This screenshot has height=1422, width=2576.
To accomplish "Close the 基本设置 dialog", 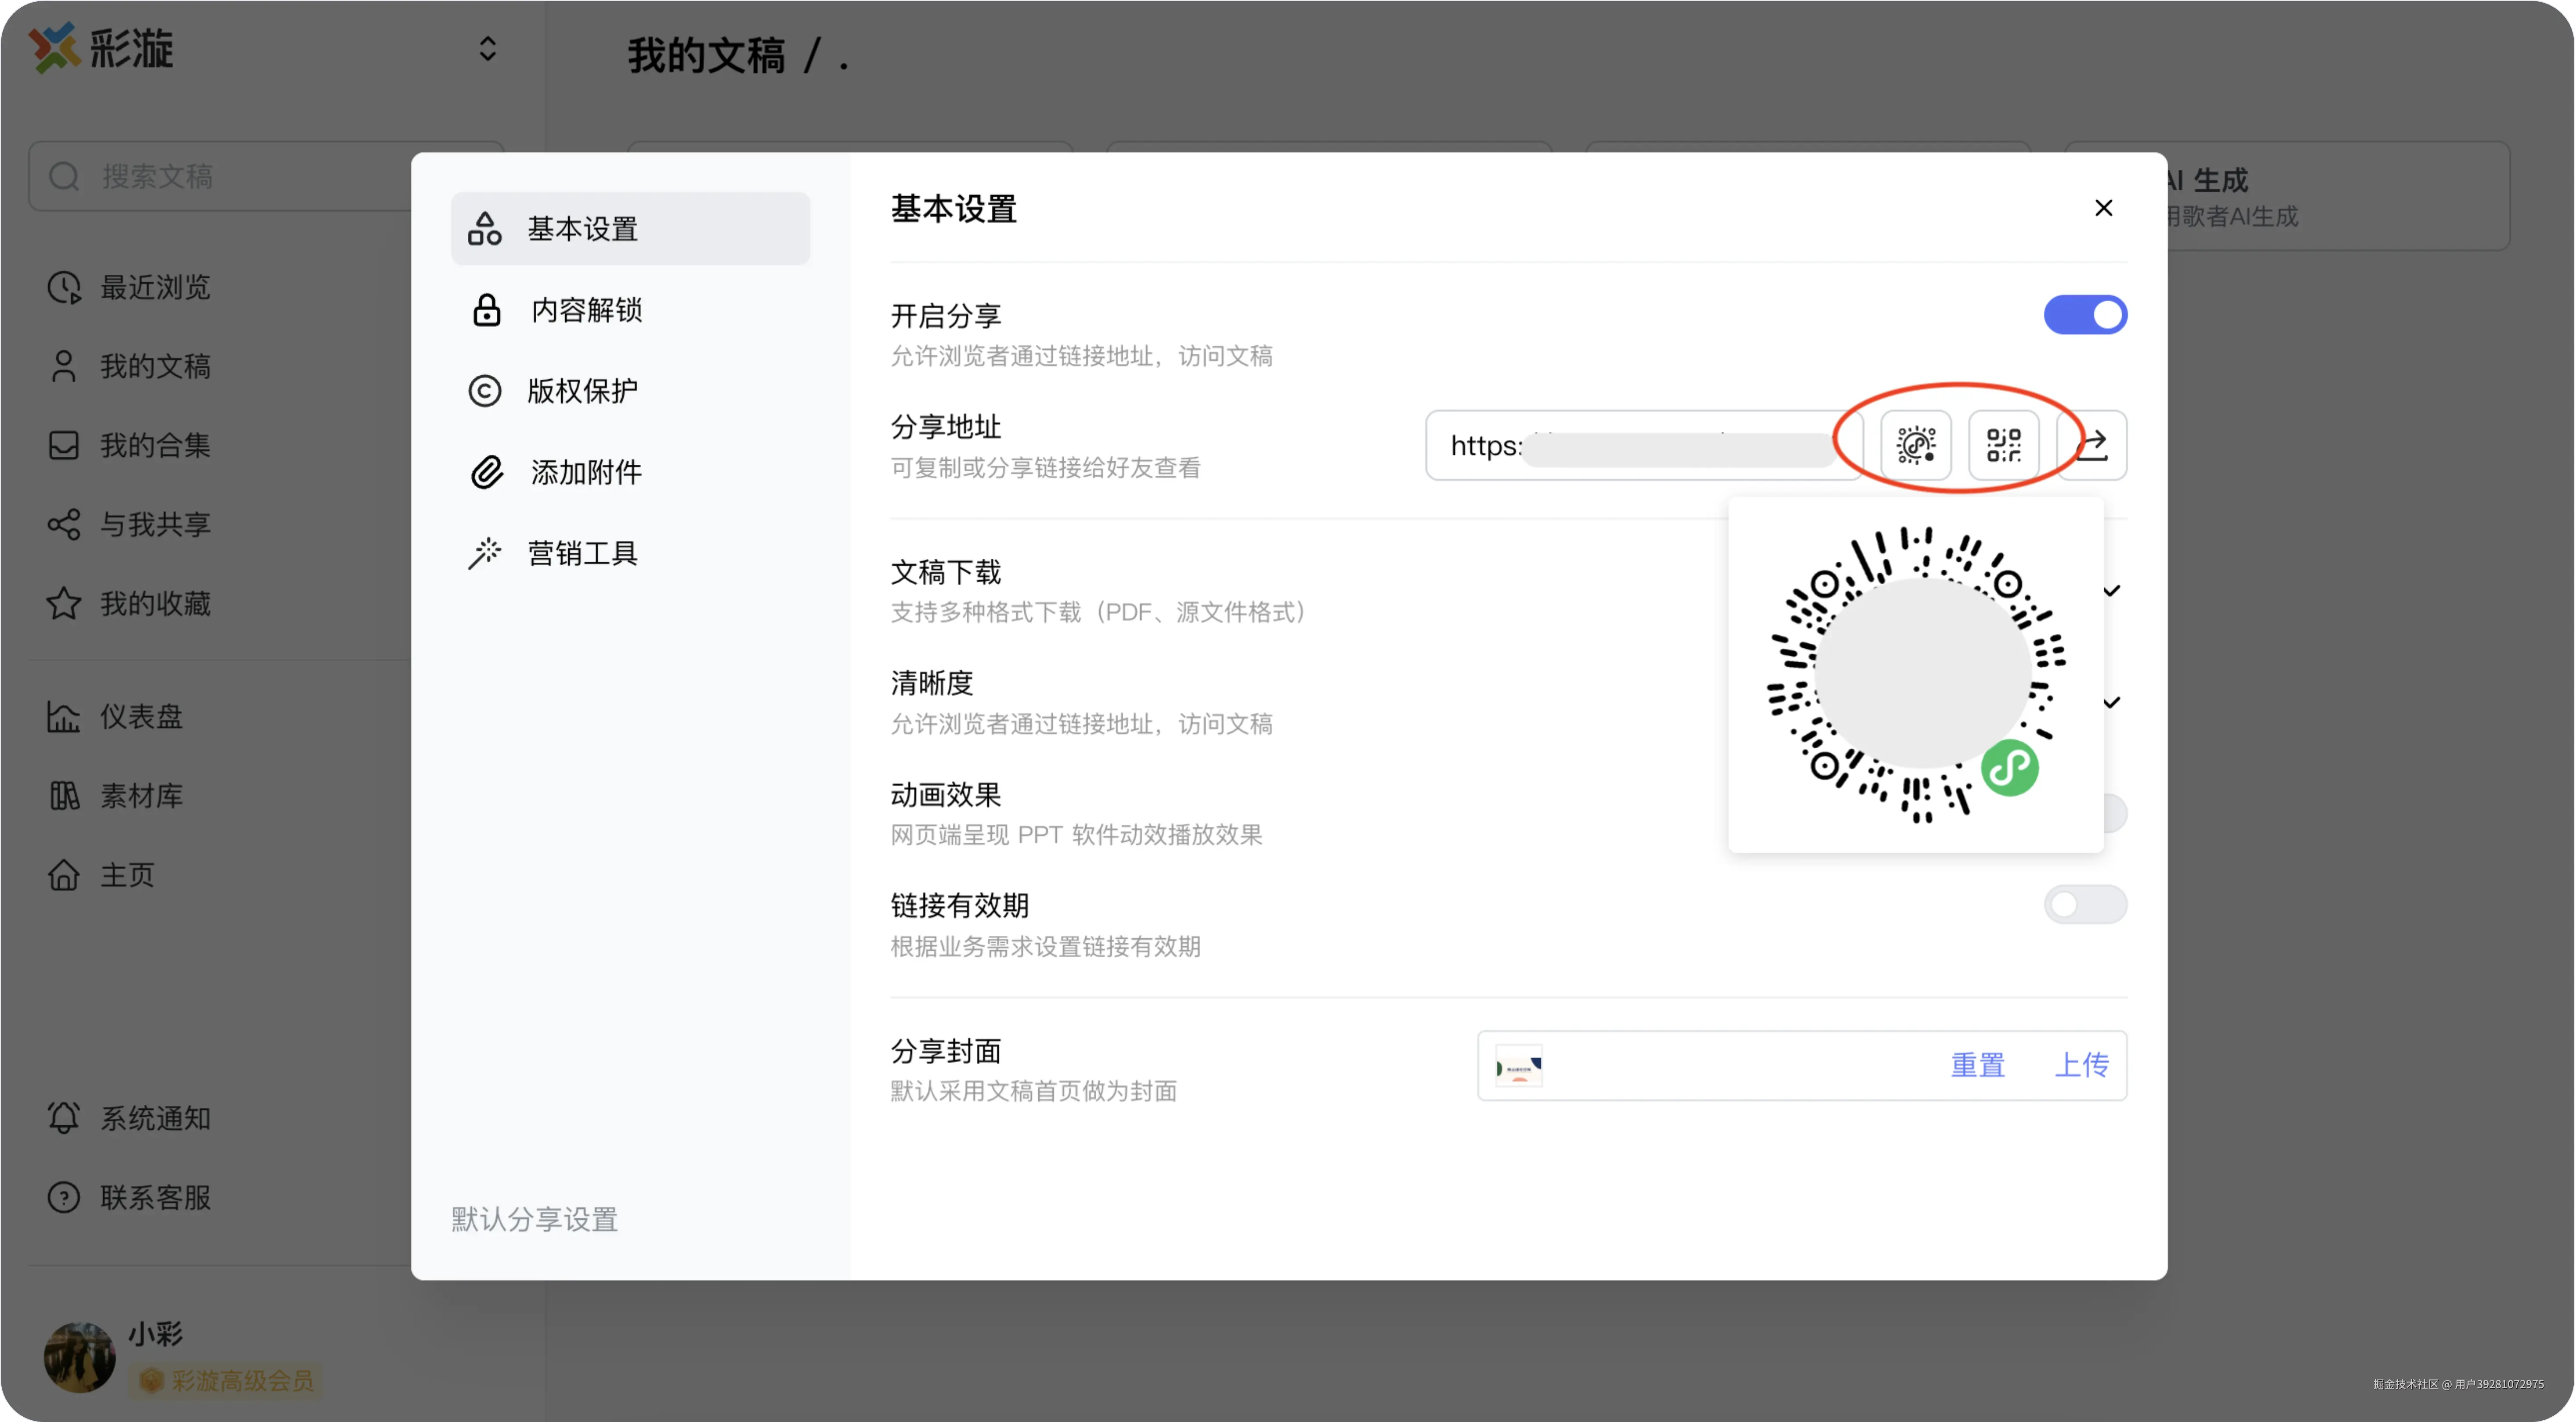I will 2103,208.
